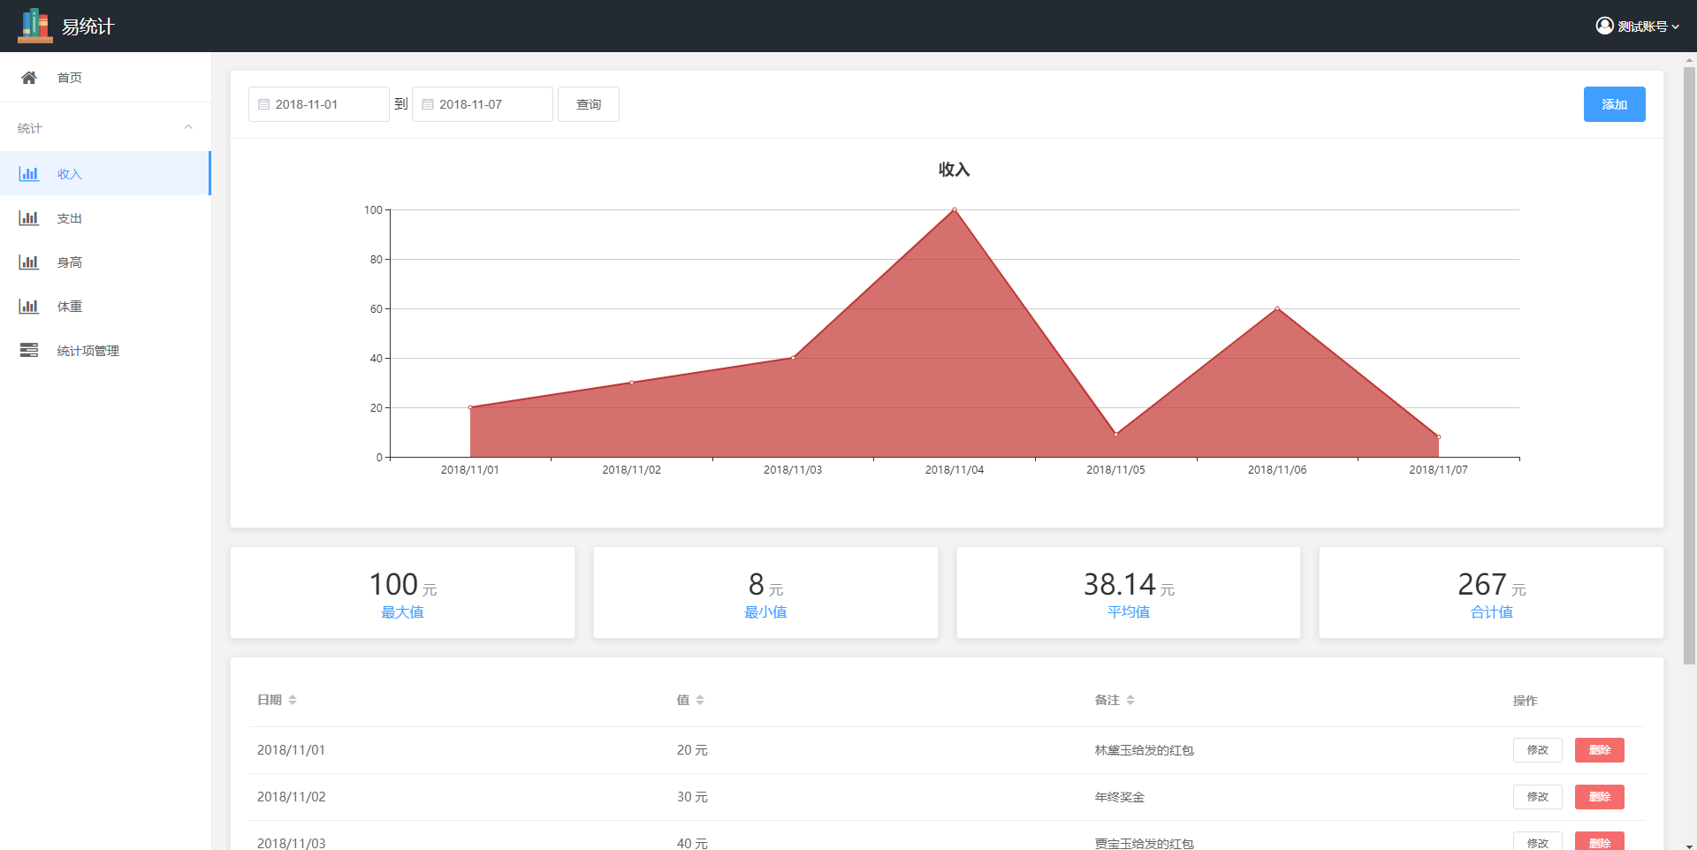Click the 易统计 books logo

pyautogui.click(x=35, y=26)
